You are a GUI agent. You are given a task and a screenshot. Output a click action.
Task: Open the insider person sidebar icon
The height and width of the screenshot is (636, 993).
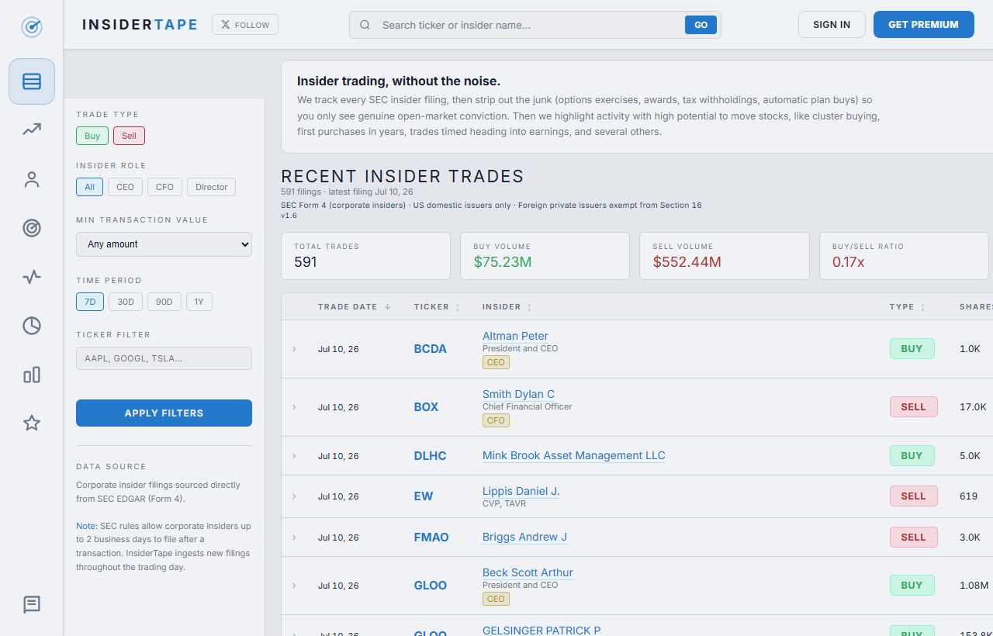[x=32, y=179]
